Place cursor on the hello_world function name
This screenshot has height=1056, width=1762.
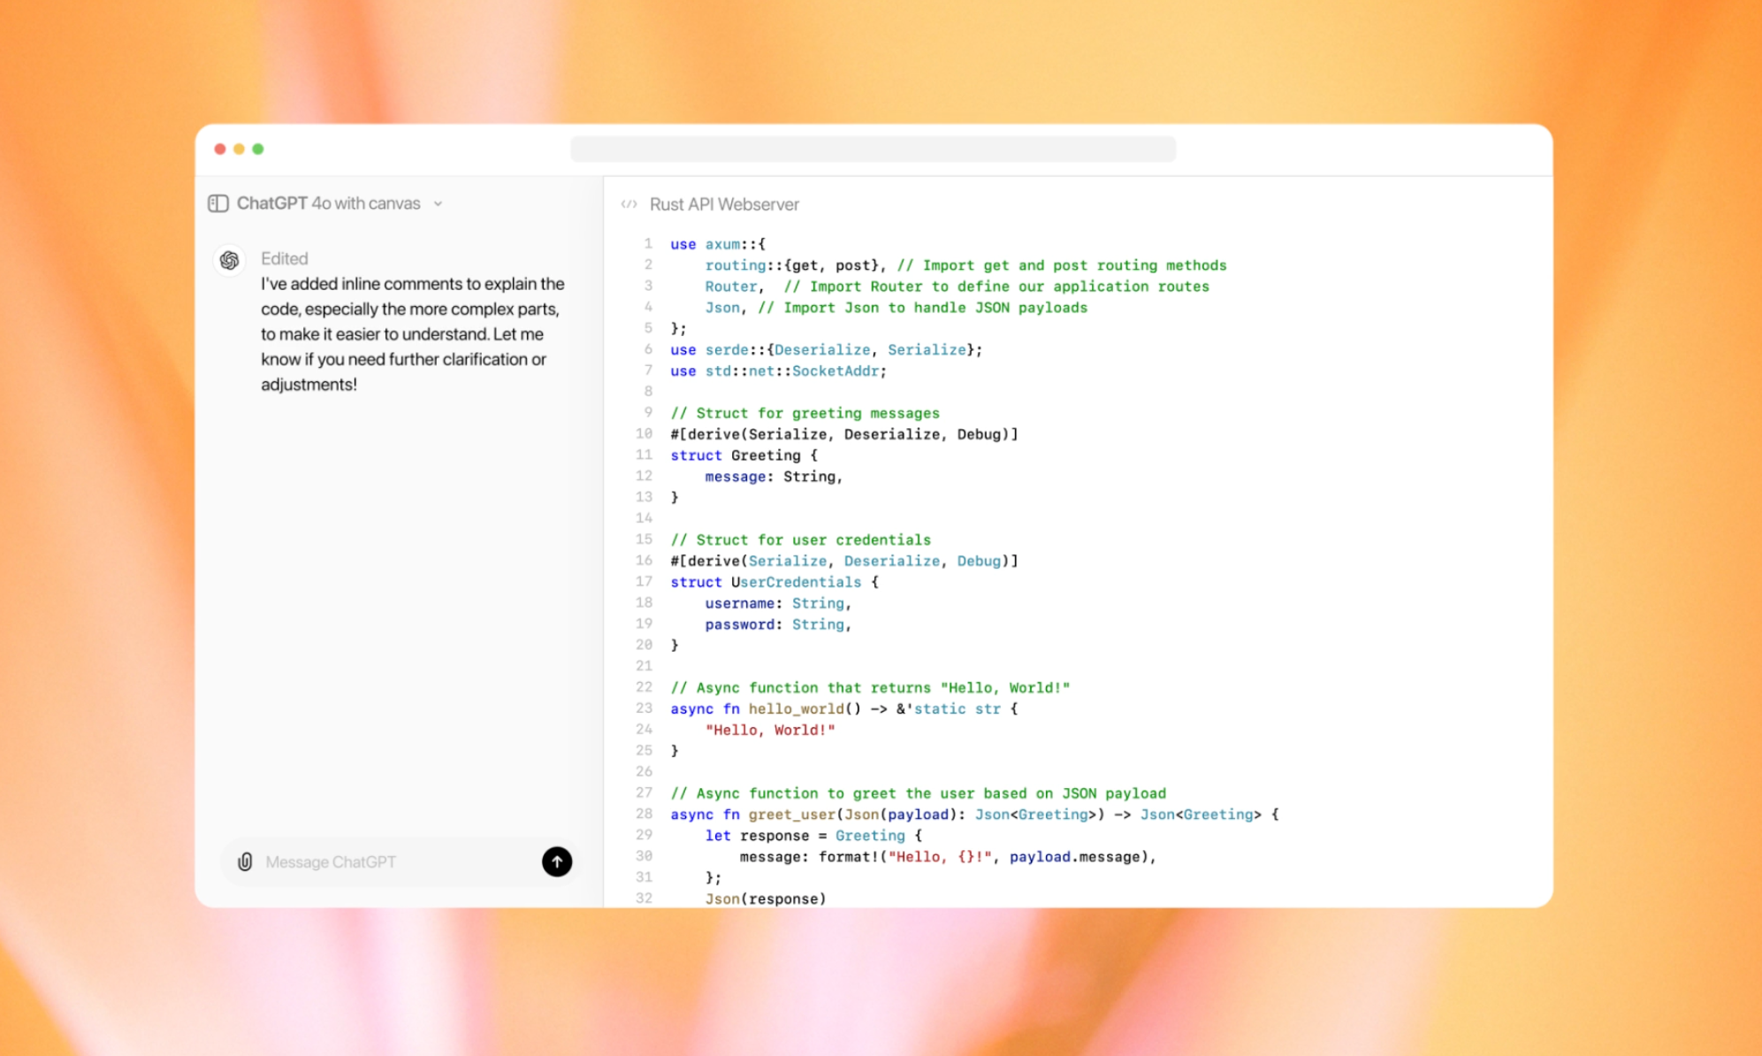tap(797, 708)
